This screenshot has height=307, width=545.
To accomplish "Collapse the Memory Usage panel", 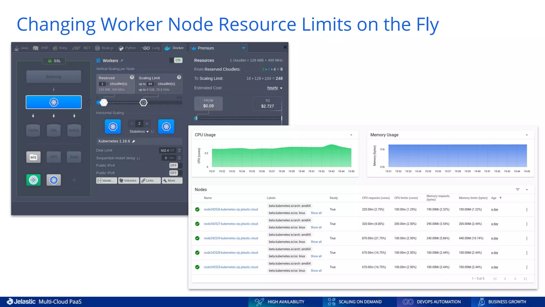I will (527, 135).
